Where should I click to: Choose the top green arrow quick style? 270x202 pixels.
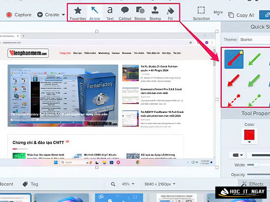click(x=254, y=59)
